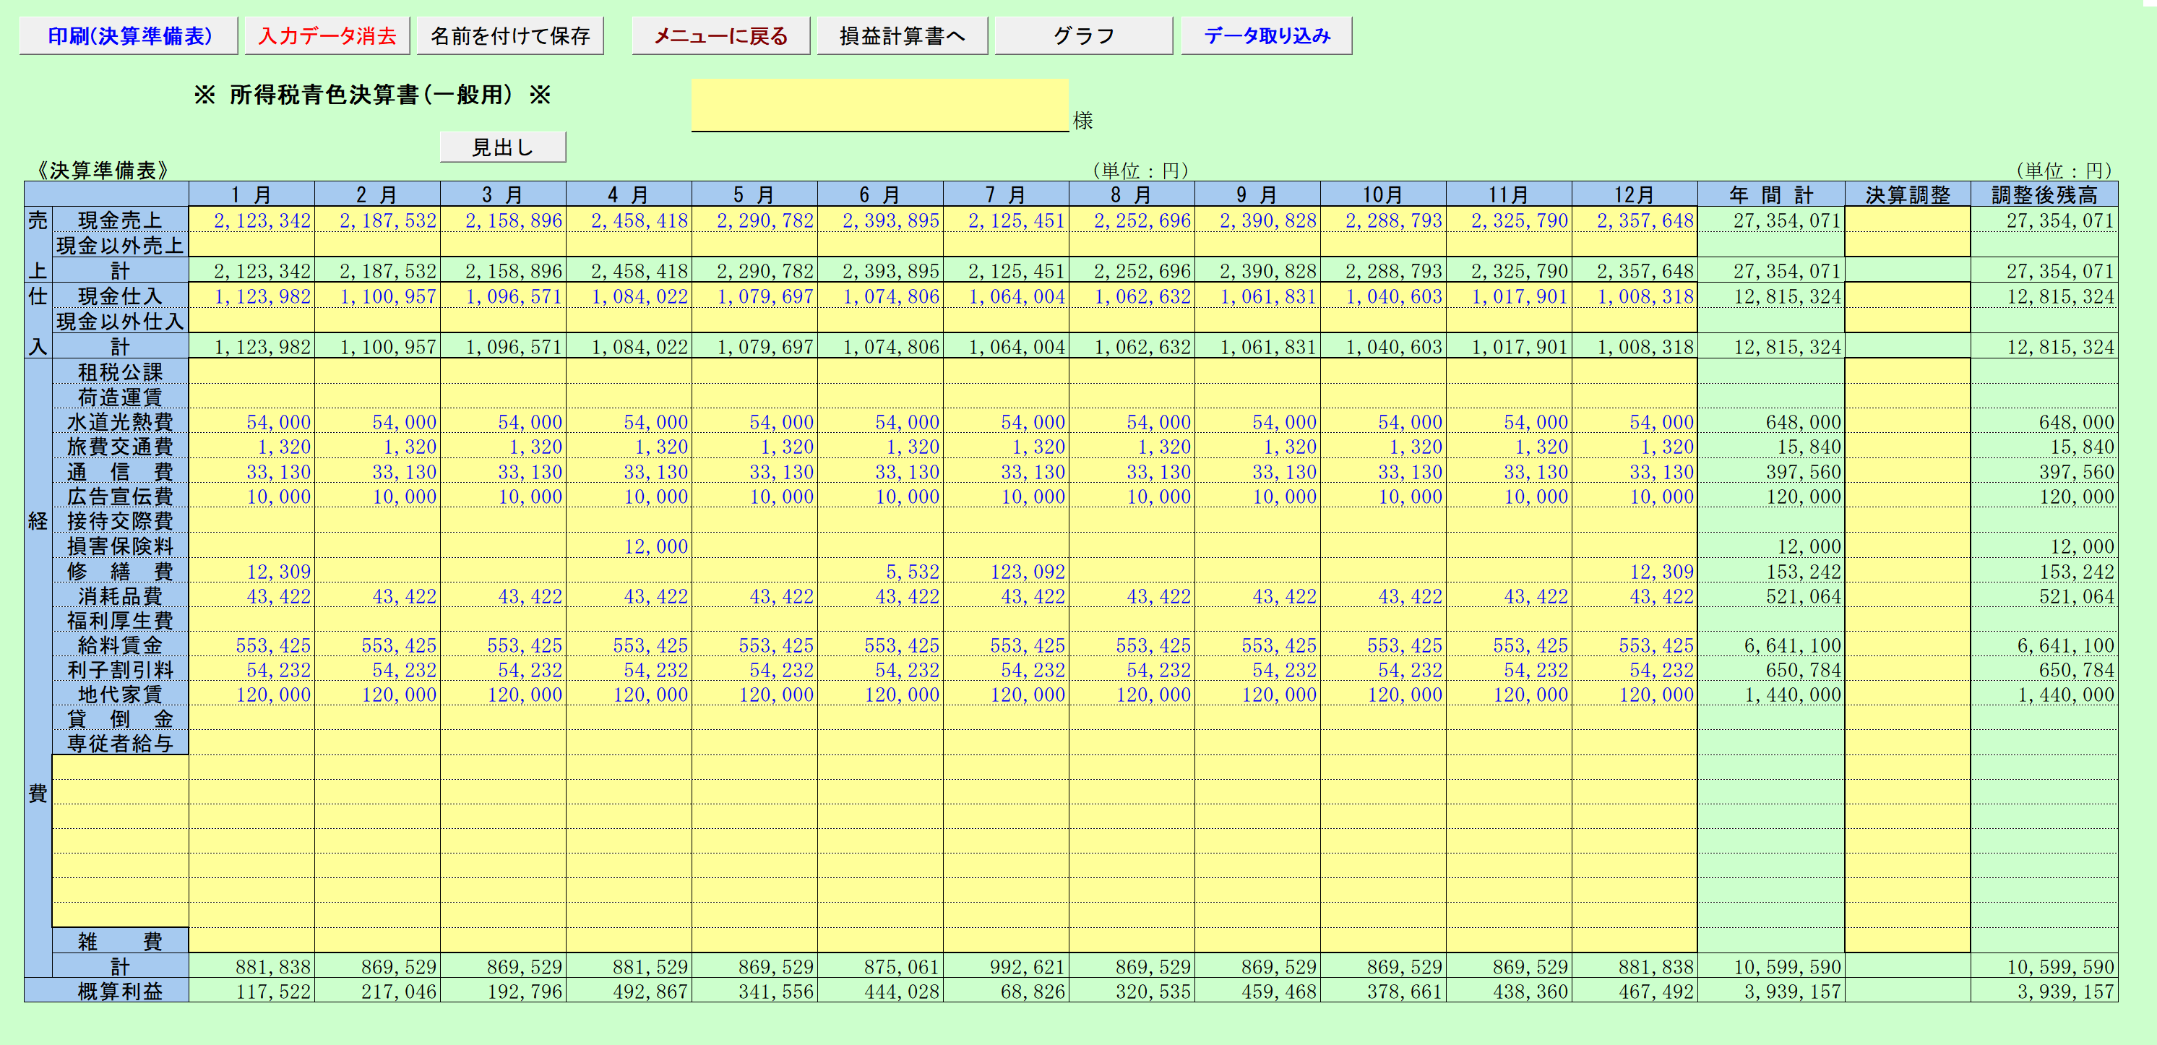
Task: Select the 調整後残高 地代家賃 value 1,440,000
Action: coord(2044,694)
